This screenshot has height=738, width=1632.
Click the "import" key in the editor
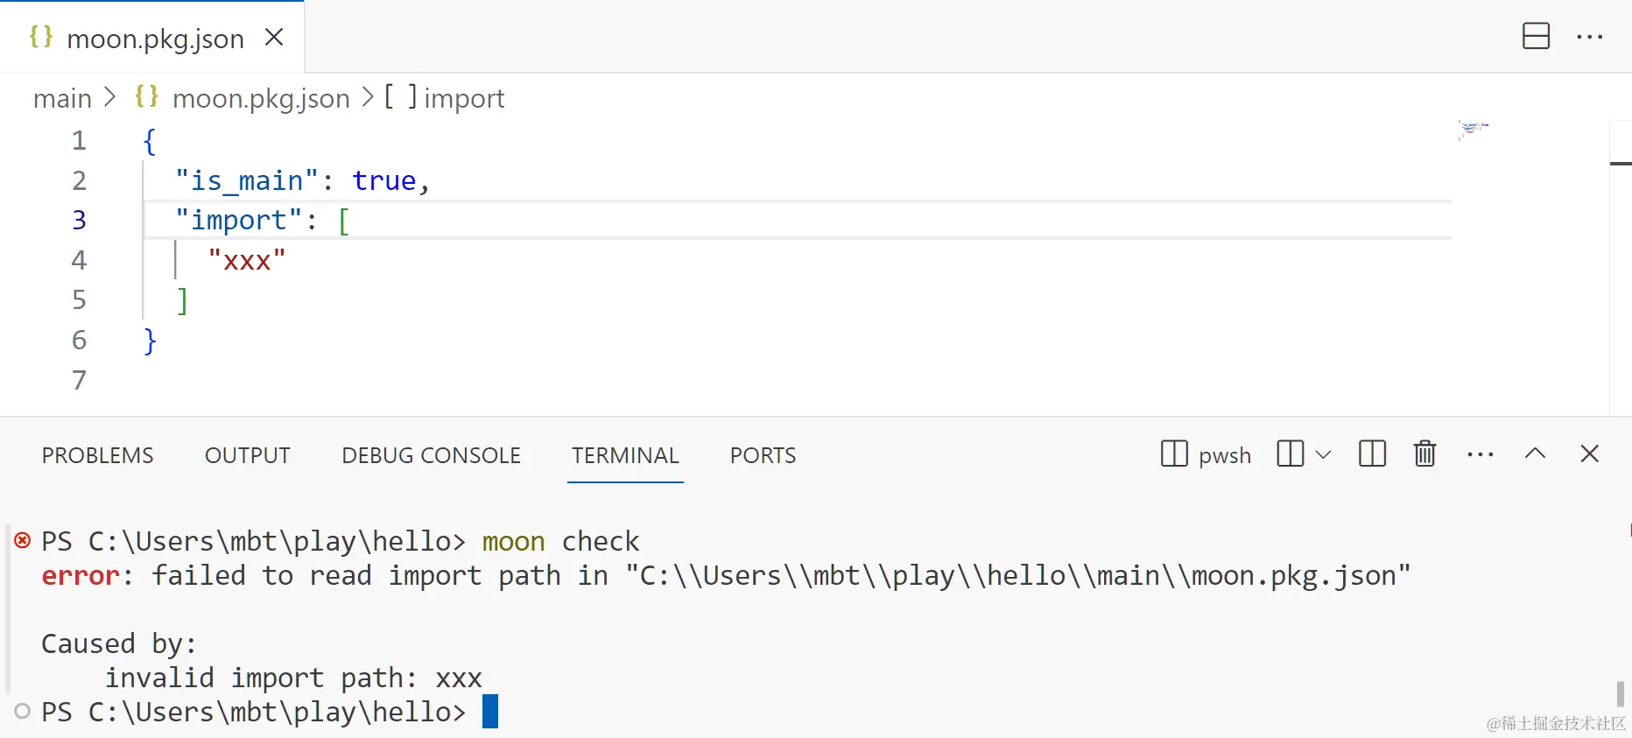[238, 220]
